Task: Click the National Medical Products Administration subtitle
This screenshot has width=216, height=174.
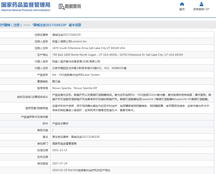Action: [26, 10]
